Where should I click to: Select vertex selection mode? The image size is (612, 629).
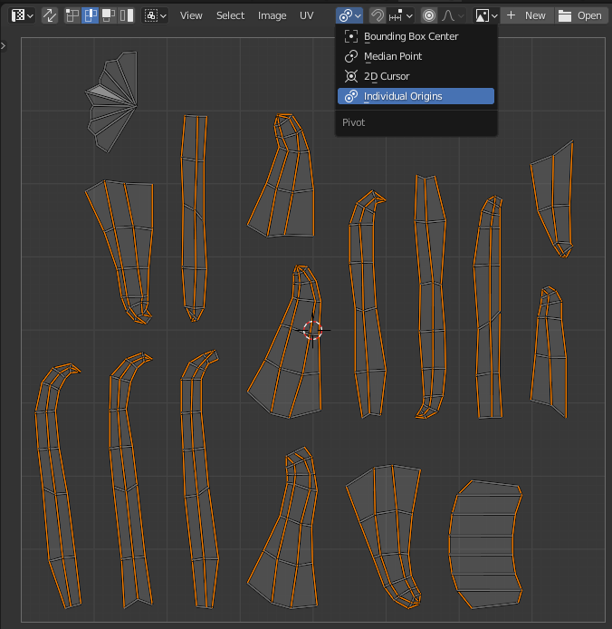point(73,15)
